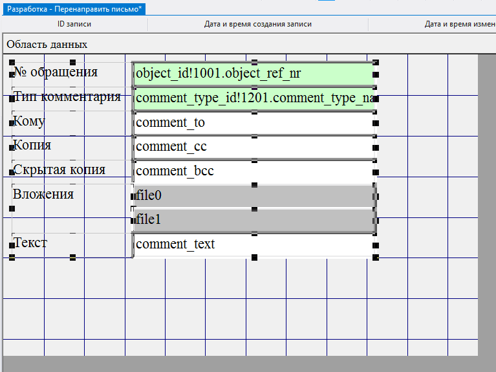Select the 'Разработка - Перенаправить письмо' tab
The height and width of the screenshot is (372, 496).
click(x=74, y=9)
